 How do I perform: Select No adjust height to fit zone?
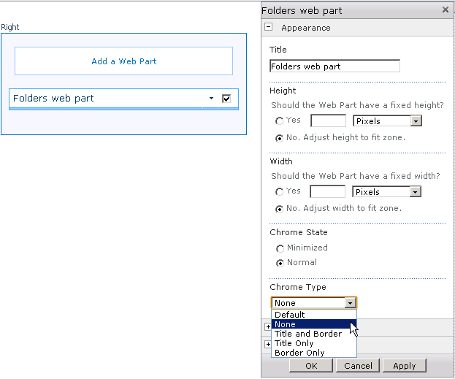point(280,138)
